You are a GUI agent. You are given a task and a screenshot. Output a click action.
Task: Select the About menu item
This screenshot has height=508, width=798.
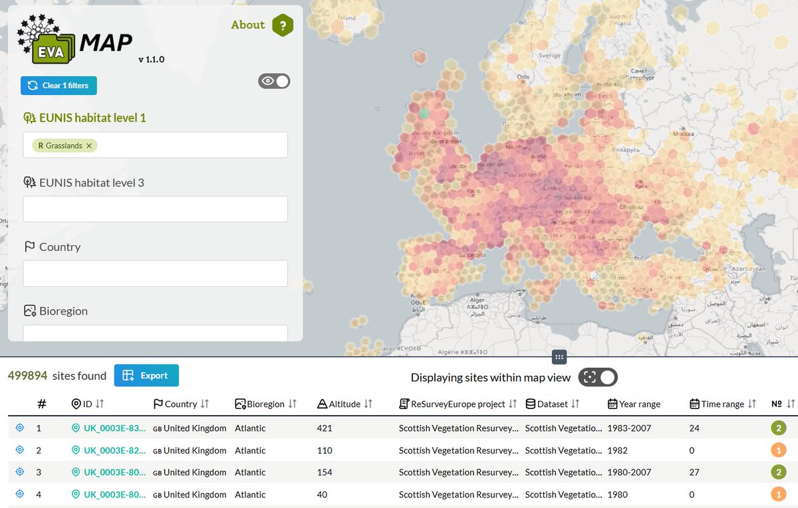247,25
